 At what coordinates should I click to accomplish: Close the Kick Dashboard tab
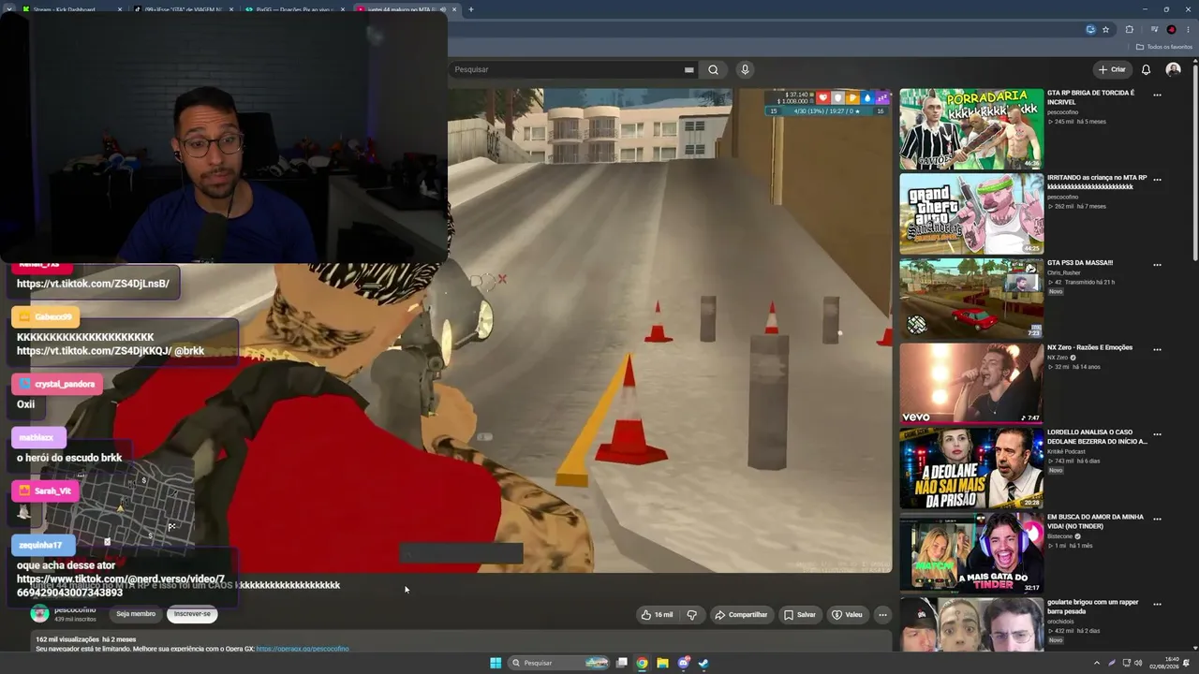(119, 9)
